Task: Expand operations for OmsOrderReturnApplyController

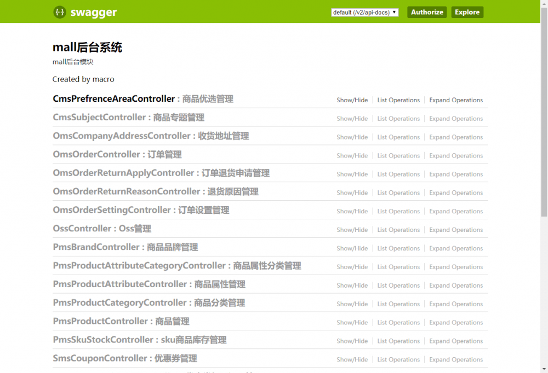Action: (456, 174)
